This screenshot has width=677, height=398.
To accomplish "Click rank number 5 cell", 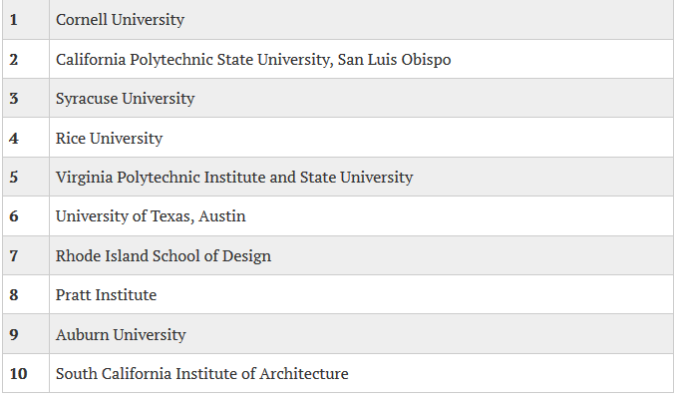I will coord(26,177).
